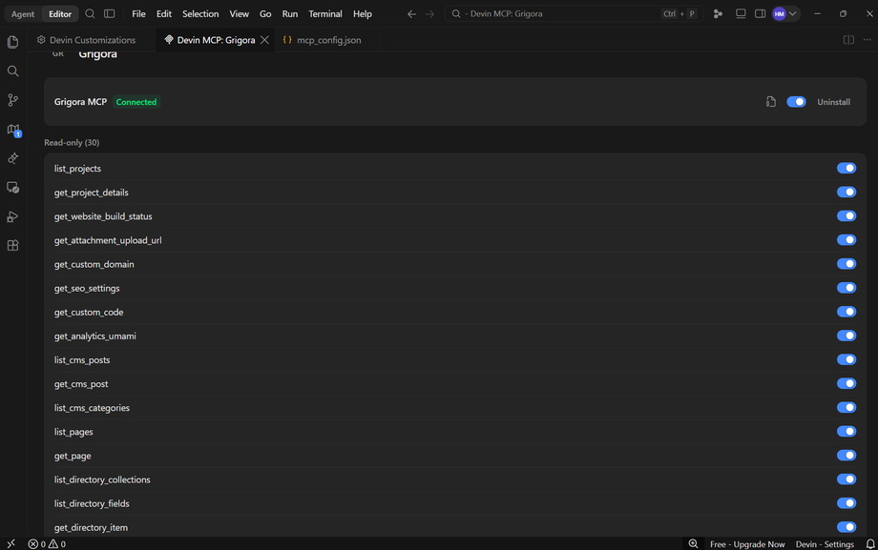878x550 pixels.
Task: Open the File menu
Action: [139, 14]
